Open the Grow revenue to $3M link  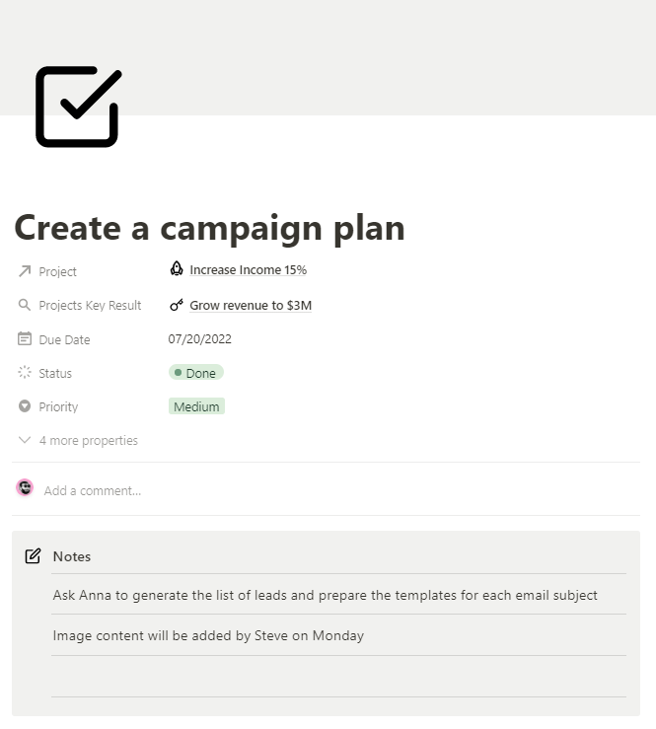point(251,306)
